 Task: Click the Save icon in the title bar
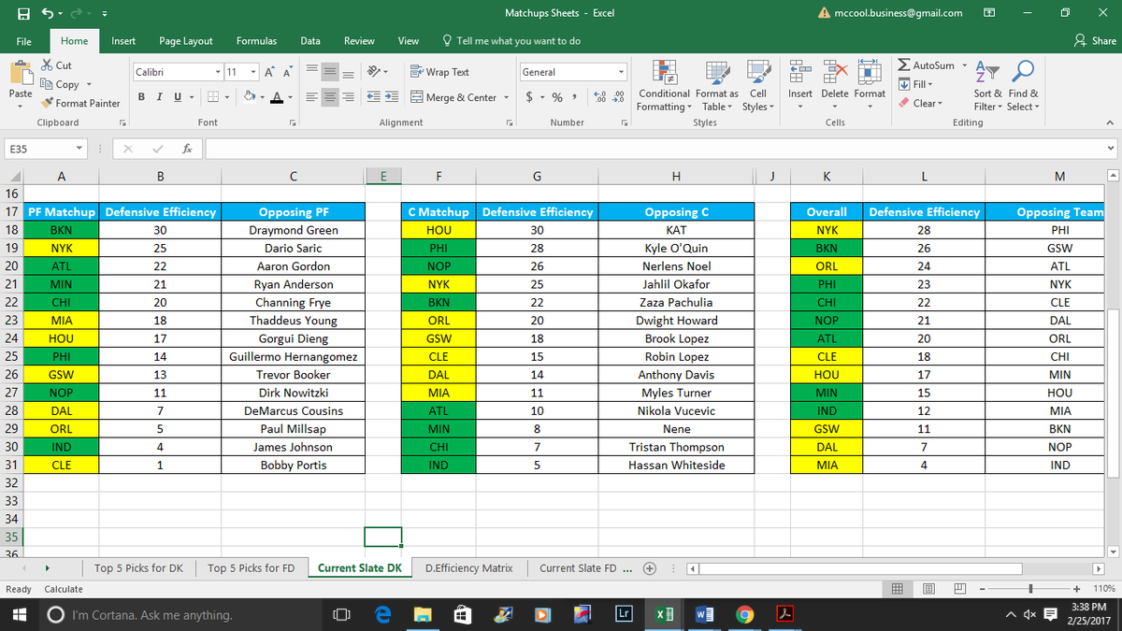(x=22, y=13)
